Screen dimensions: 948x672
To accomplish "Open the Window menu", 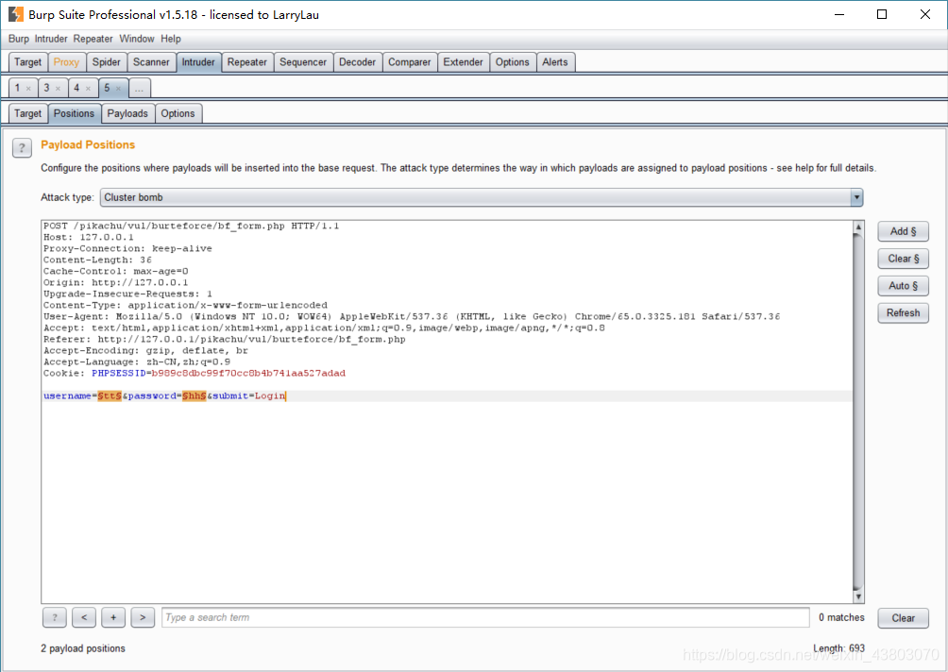I will coord(137,39).
